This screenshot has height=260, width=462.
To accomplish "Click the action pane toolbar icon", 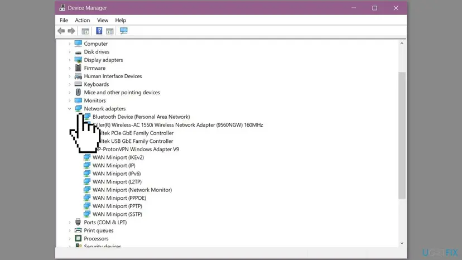I will [x=109, y=31].
